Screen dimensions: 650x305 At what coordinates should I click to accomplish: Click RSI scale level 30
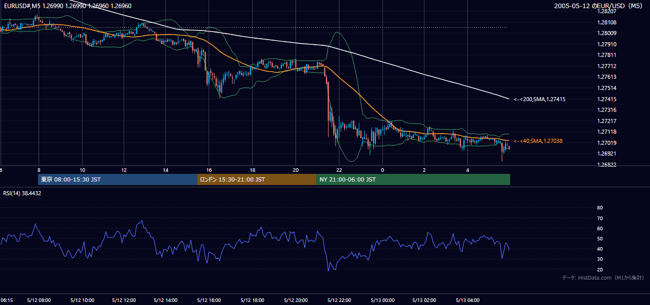point(600,259)
